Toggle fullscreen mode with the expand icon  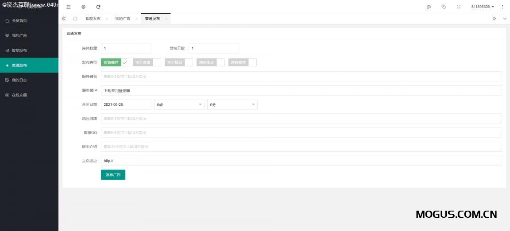click(459, 7)
